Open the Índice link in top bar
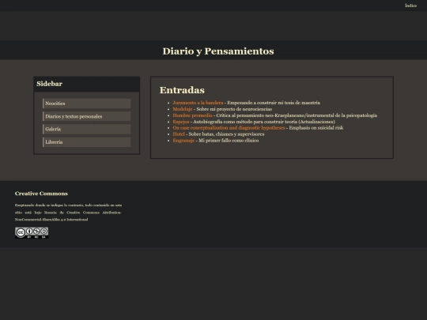Screen dimensions: 427x320 410,6
